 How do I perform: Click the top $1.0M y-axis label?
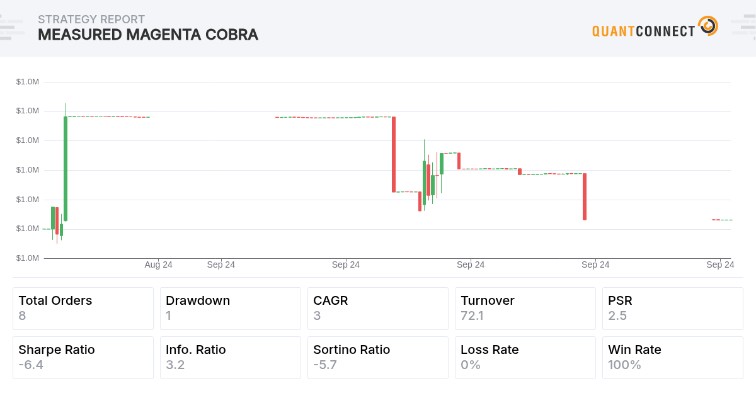pos(28,82)
